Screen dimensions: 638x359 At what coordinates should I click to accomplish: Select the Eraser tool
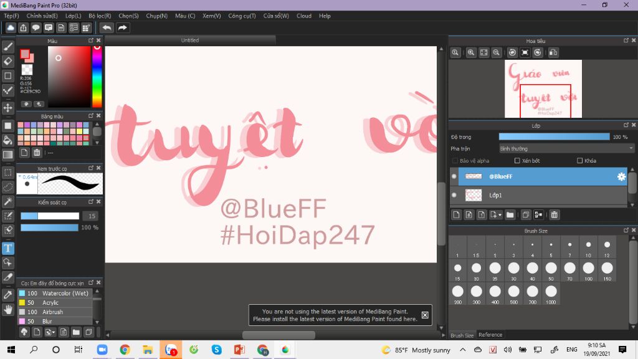[7, 62]
